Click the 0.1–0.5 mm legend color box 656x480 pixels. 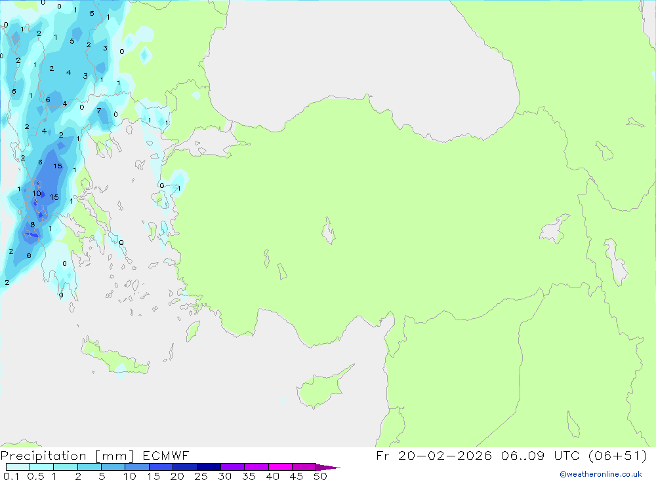[x=18, y=467]
